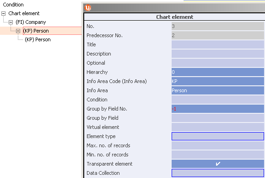Viewport: 265px width, 178px height.
Task: Click the Max. no. of records field
Action: point(218,145)
